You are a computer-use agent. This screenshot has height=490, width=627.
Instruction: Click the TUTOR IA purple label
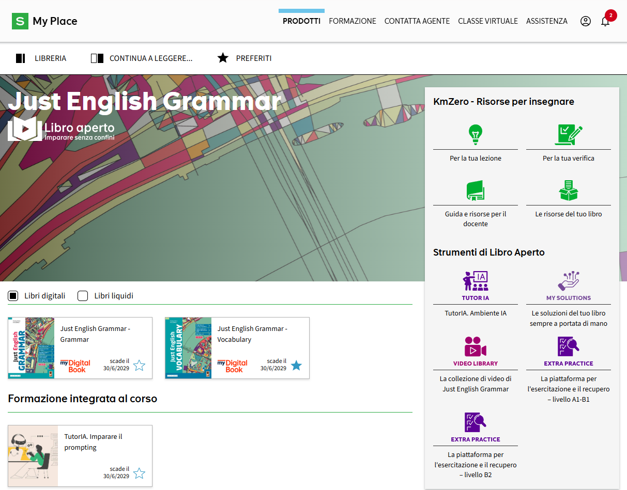point(476,298)
